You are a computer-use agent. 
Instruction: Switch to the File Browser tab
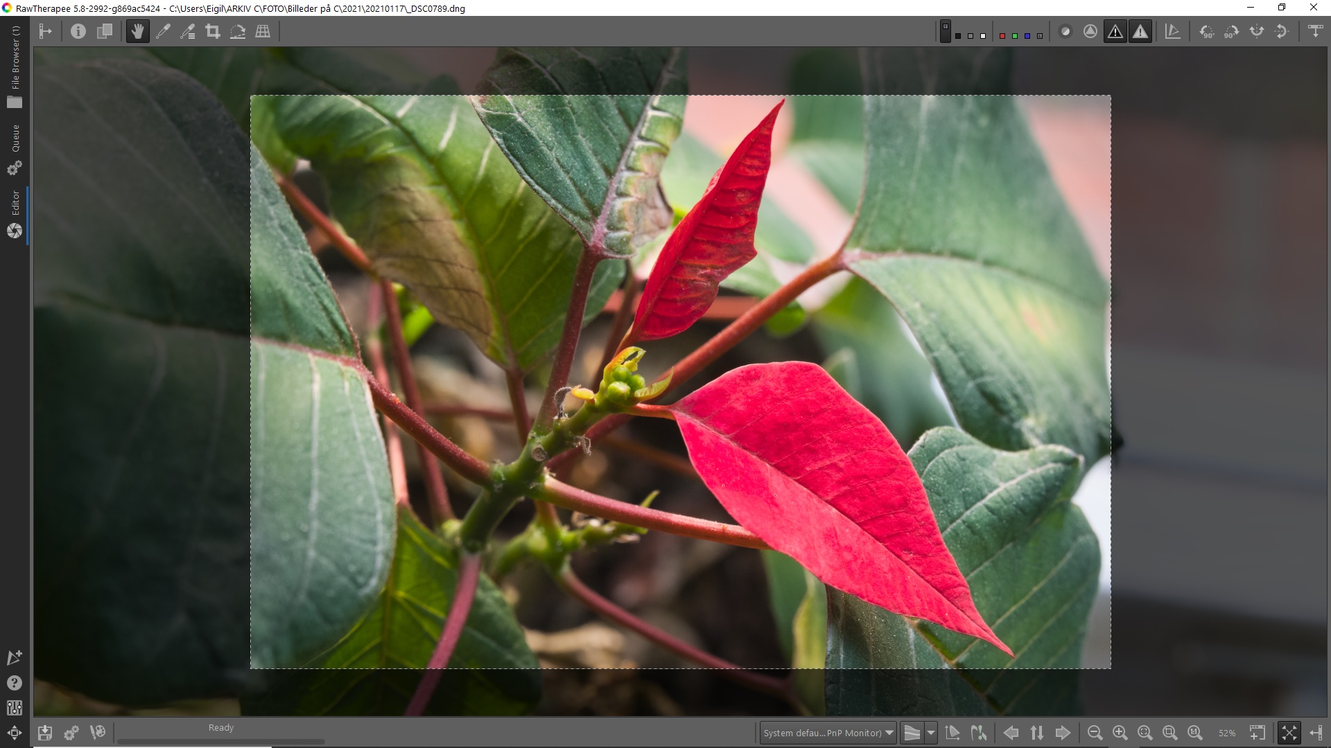click(15, 66)
